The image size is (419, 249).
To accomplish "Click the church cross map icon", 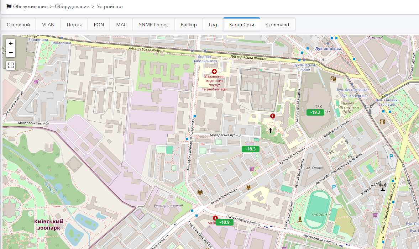I will tap(270, 131).
